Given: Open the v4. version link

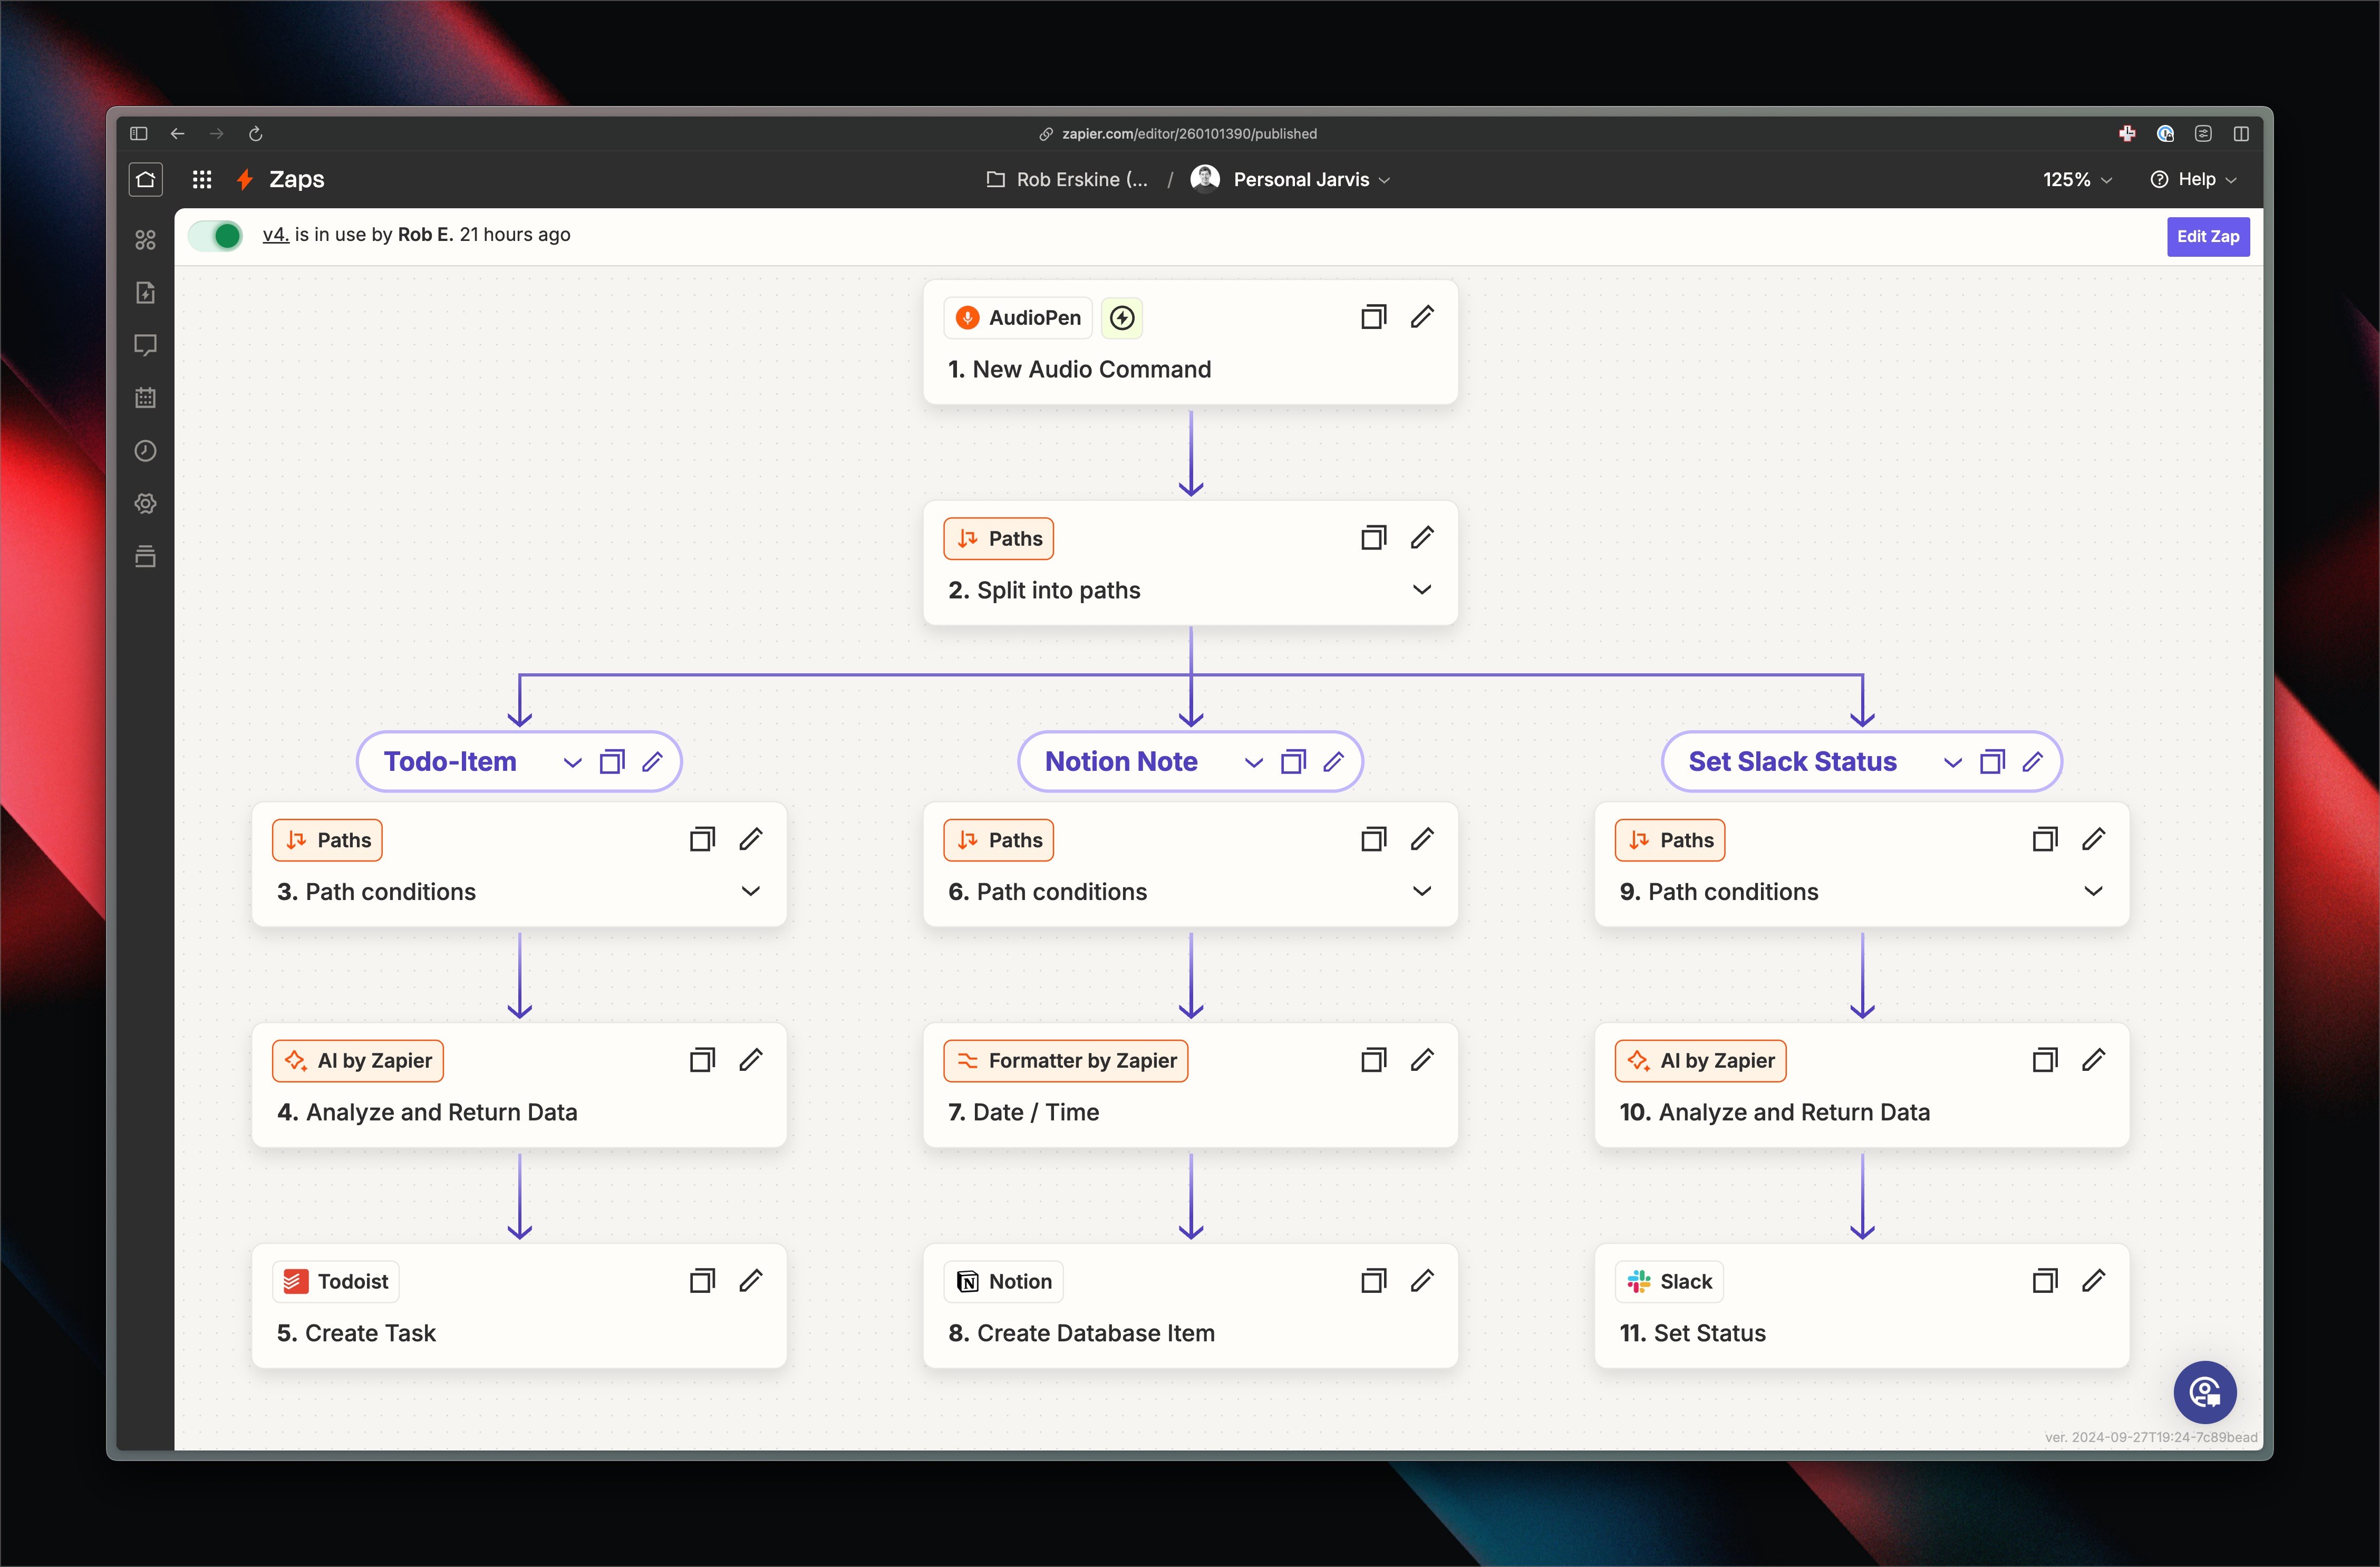Looking at the screenshot, I should coord(275,235).
